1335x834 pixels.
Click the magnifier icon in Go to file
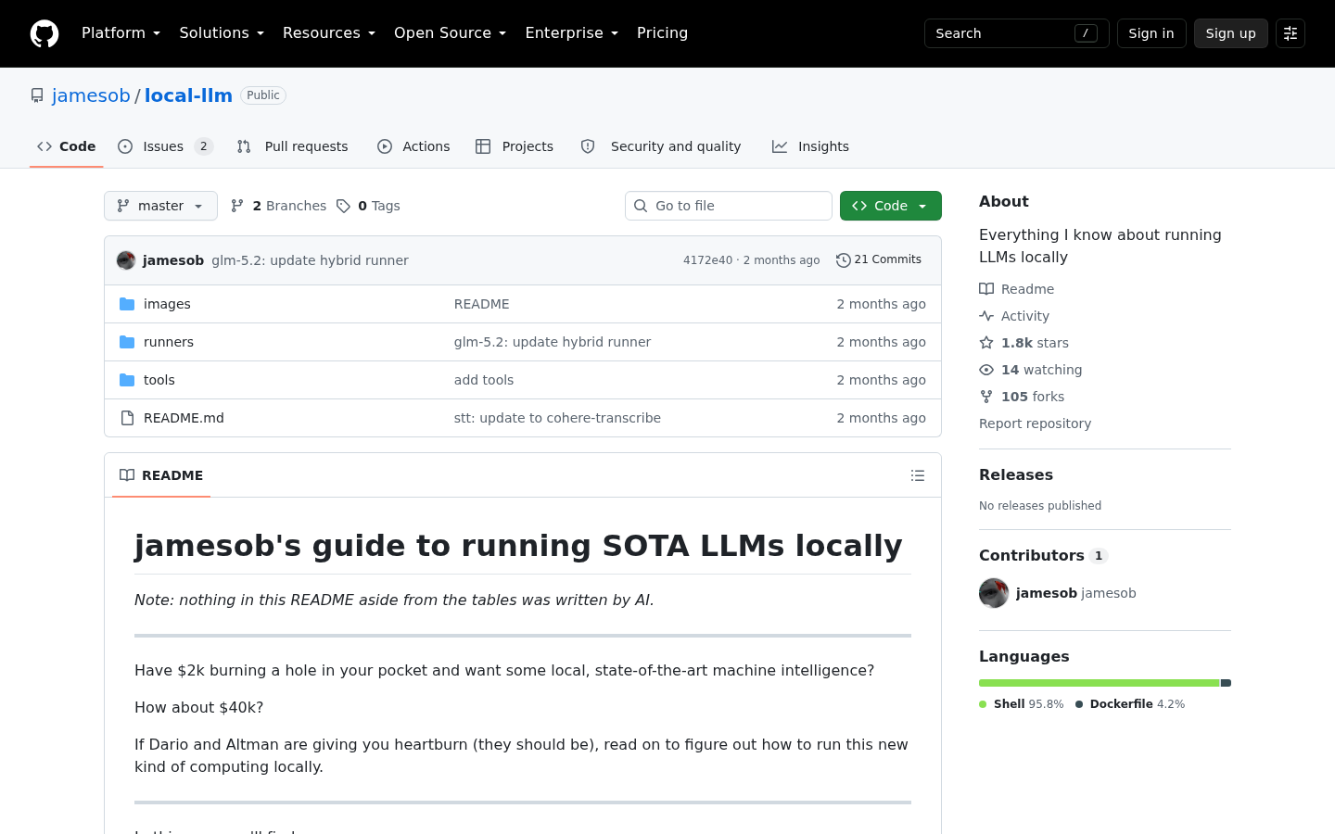click(641, 206)
